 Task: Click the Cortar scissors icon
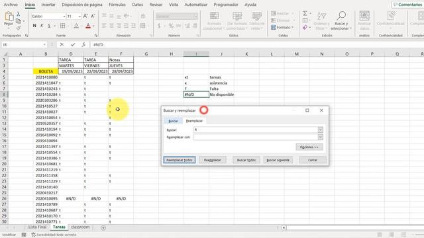click(19, 14)
